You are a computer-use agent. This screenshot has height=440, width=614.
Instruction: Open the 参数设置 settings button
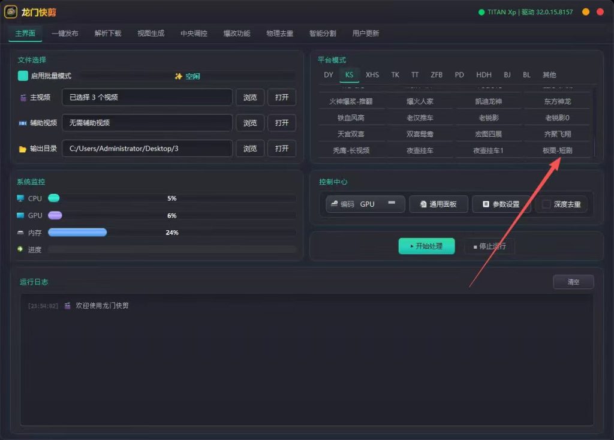501,204
